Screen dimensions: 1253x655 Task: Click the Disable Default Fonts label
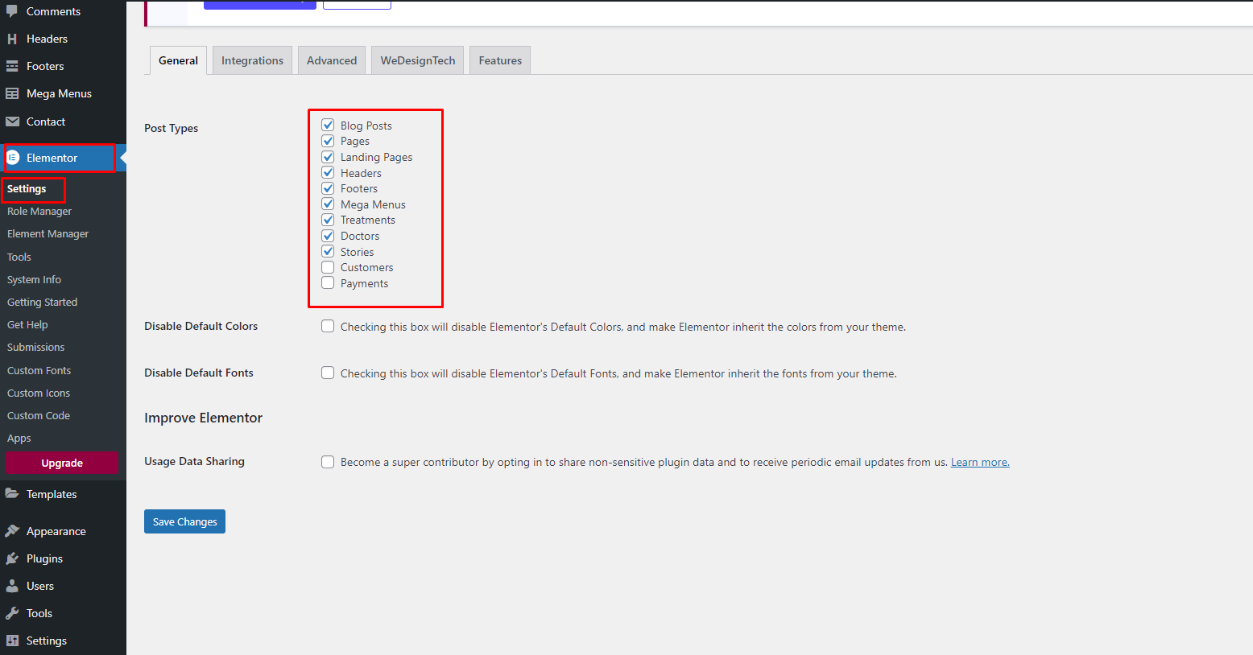coord(199,373)
